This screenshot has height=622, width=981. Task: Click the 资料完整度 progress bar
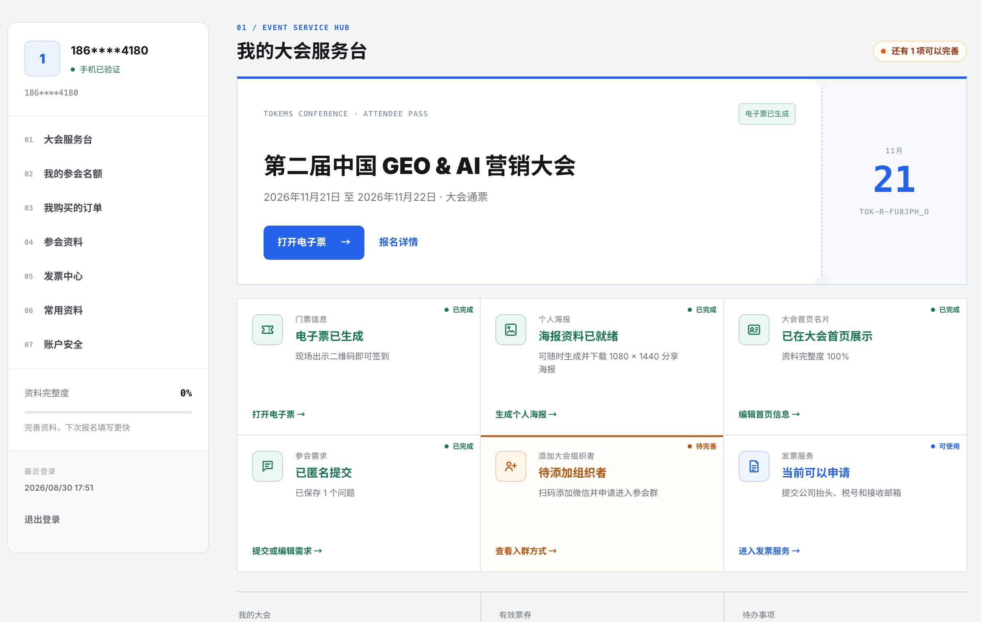tap(108, 412)
